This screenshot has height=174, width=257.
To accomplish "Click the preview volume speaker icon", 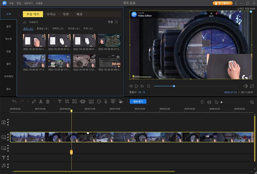I will coord(245,86).
